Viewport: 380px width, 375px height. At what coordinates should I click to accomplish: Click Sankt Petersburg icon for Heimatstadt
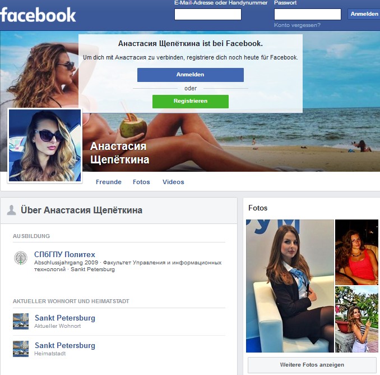click(x=21, y=349)
